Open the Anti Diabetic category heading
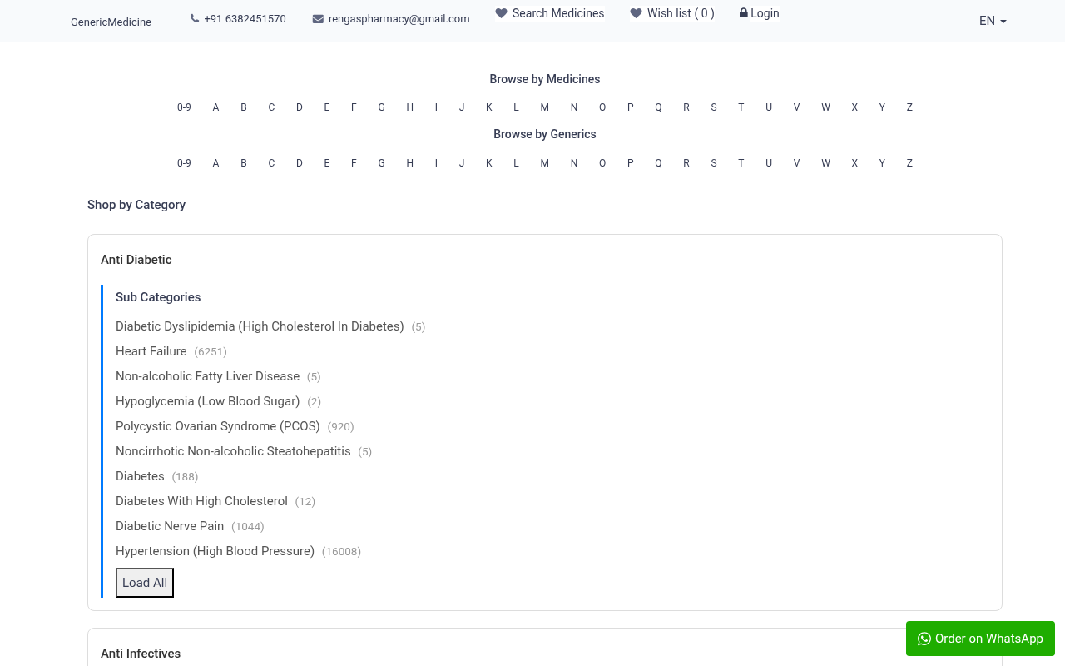Screen dimensions: 1065x666 pyautogui.click(x=136, y=260)
